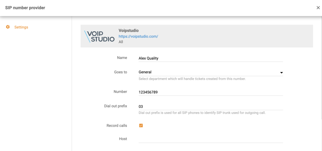Click the Dial out prefix field
The image size is (322, 151).
tap(211, 107)
